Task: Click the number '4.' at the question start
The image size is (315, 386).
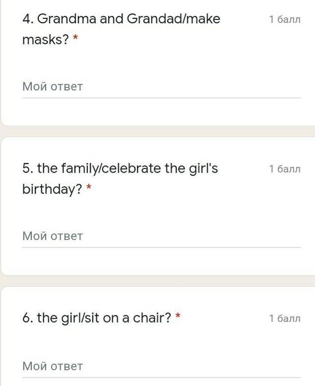Action: [28, 19]
